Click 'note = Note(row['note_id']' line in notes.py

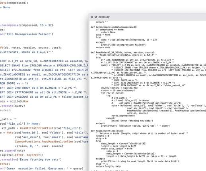click(x=159, y=106)
